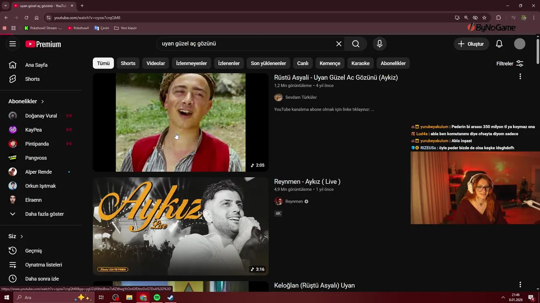This screenshot has height=303, width=540.
Task: Bookmark this page with the star icon
Action: pyautogui.click(x=484, y=18)
